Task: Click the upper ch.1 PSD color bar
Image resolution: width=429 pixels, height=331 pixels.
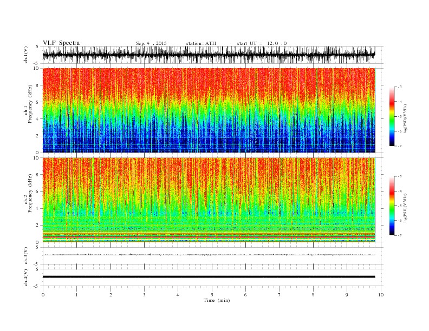Action: (x=392, y=116)
